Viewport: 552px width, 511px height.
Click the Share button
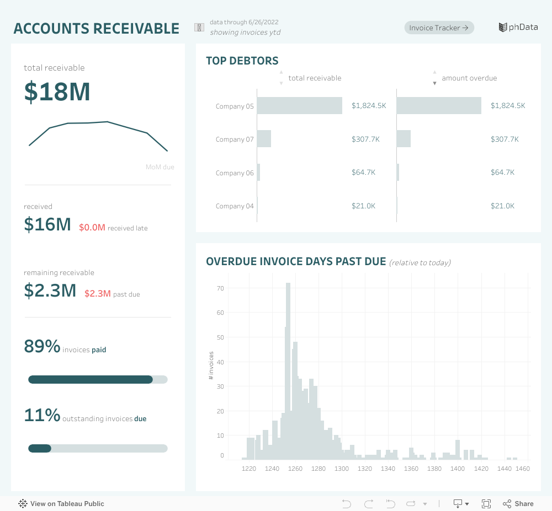[518, 504]
